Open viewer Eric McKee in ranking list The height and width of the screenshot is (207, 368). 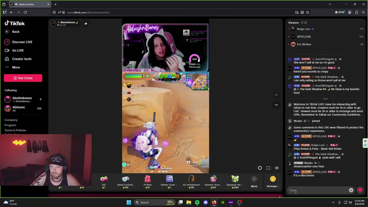point(326,44)
